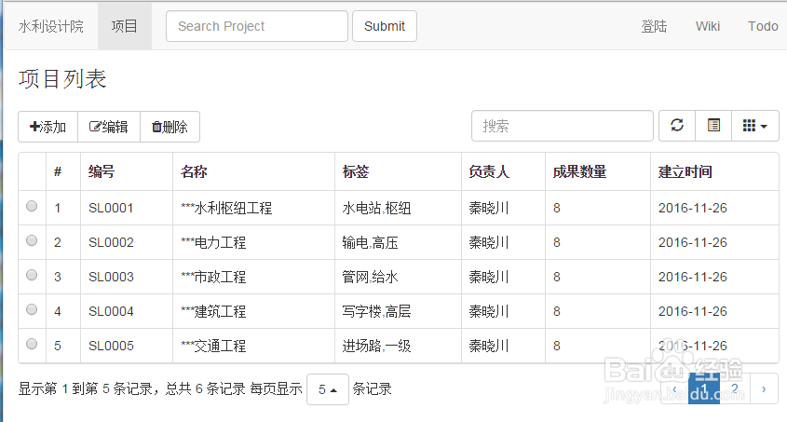Toggle the card view icon
The width and height of the screenshot is (787, 422).
coord(713,126)
